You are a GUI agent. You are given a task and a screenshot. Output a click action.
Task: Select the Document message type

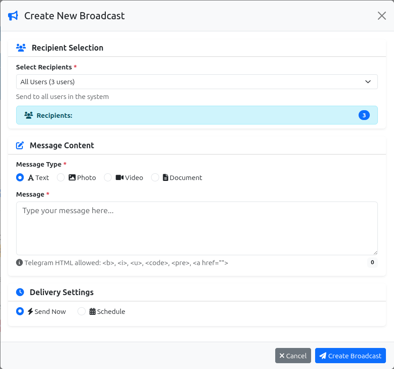click(155, 177)
